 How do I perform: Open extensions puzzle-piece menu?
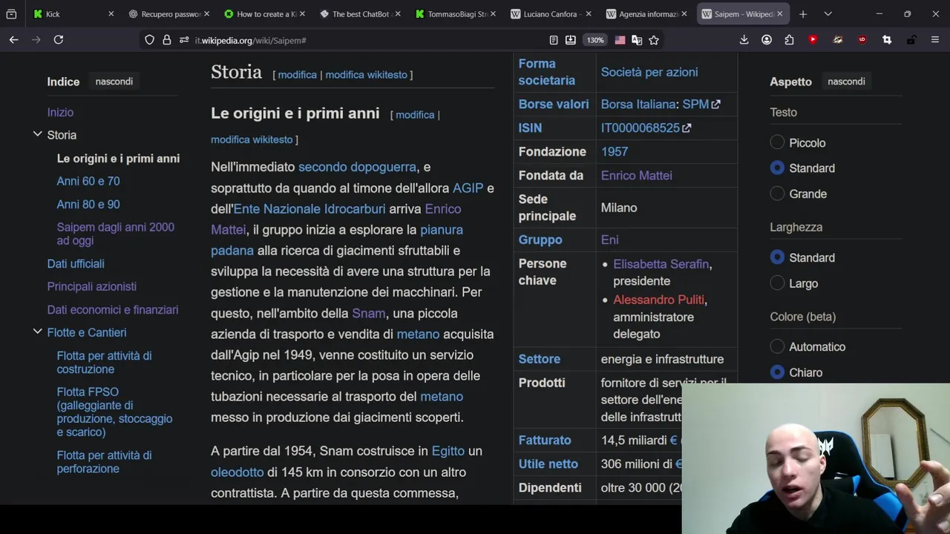pos(789,40)
